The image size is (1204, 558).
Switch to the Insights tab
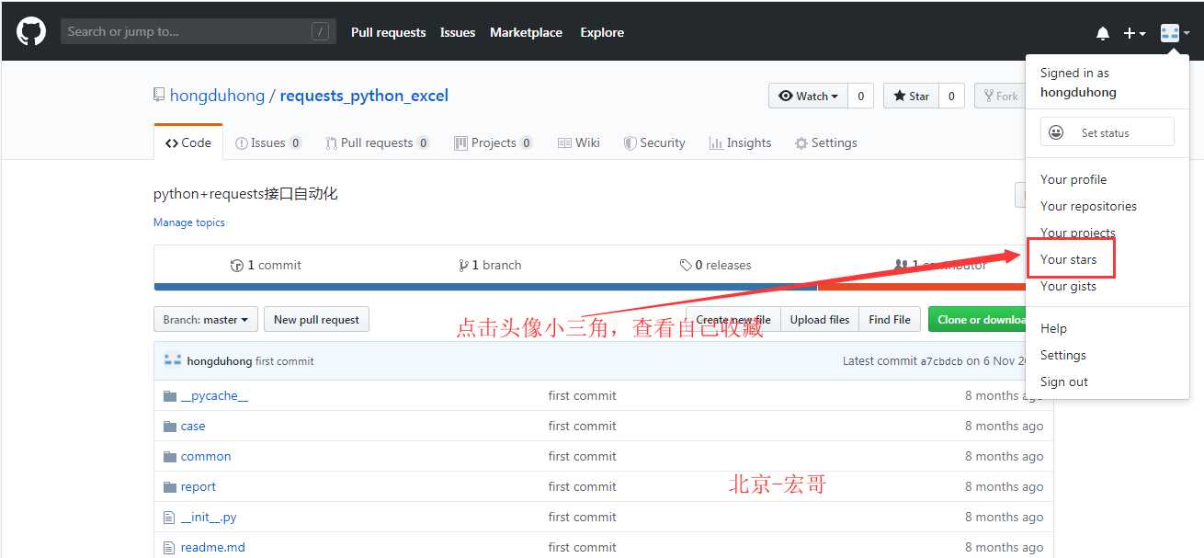tap(740, 142)
